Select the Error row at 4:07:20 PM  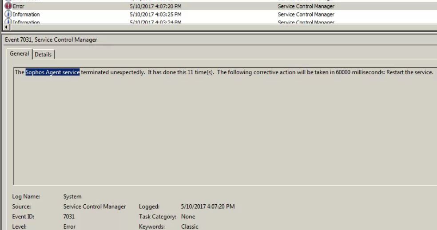point(220,6)
